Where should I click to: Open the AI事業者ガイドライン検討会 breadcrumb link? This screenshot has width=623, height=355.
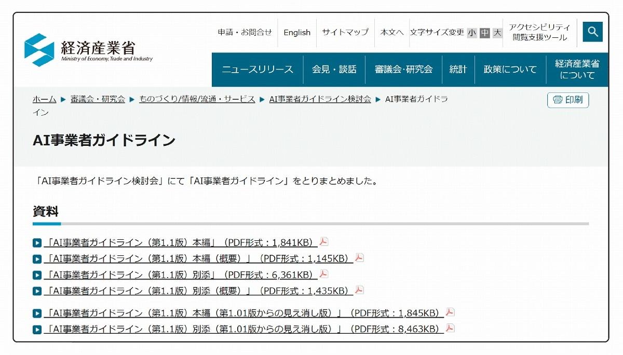click(320, 99)
